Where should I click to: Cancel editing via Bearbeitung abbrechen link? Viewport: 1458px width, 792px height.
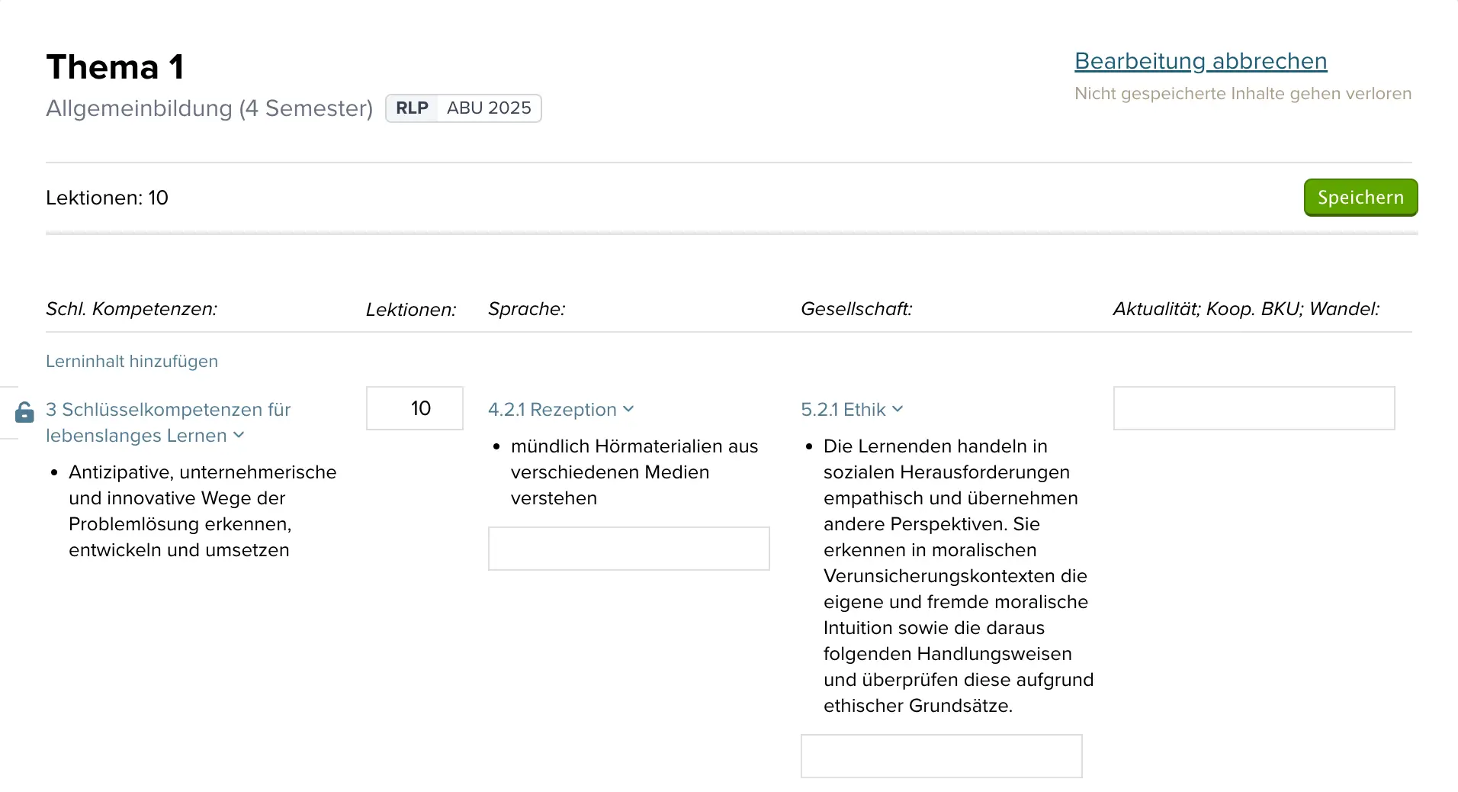tap(1200, 61)
